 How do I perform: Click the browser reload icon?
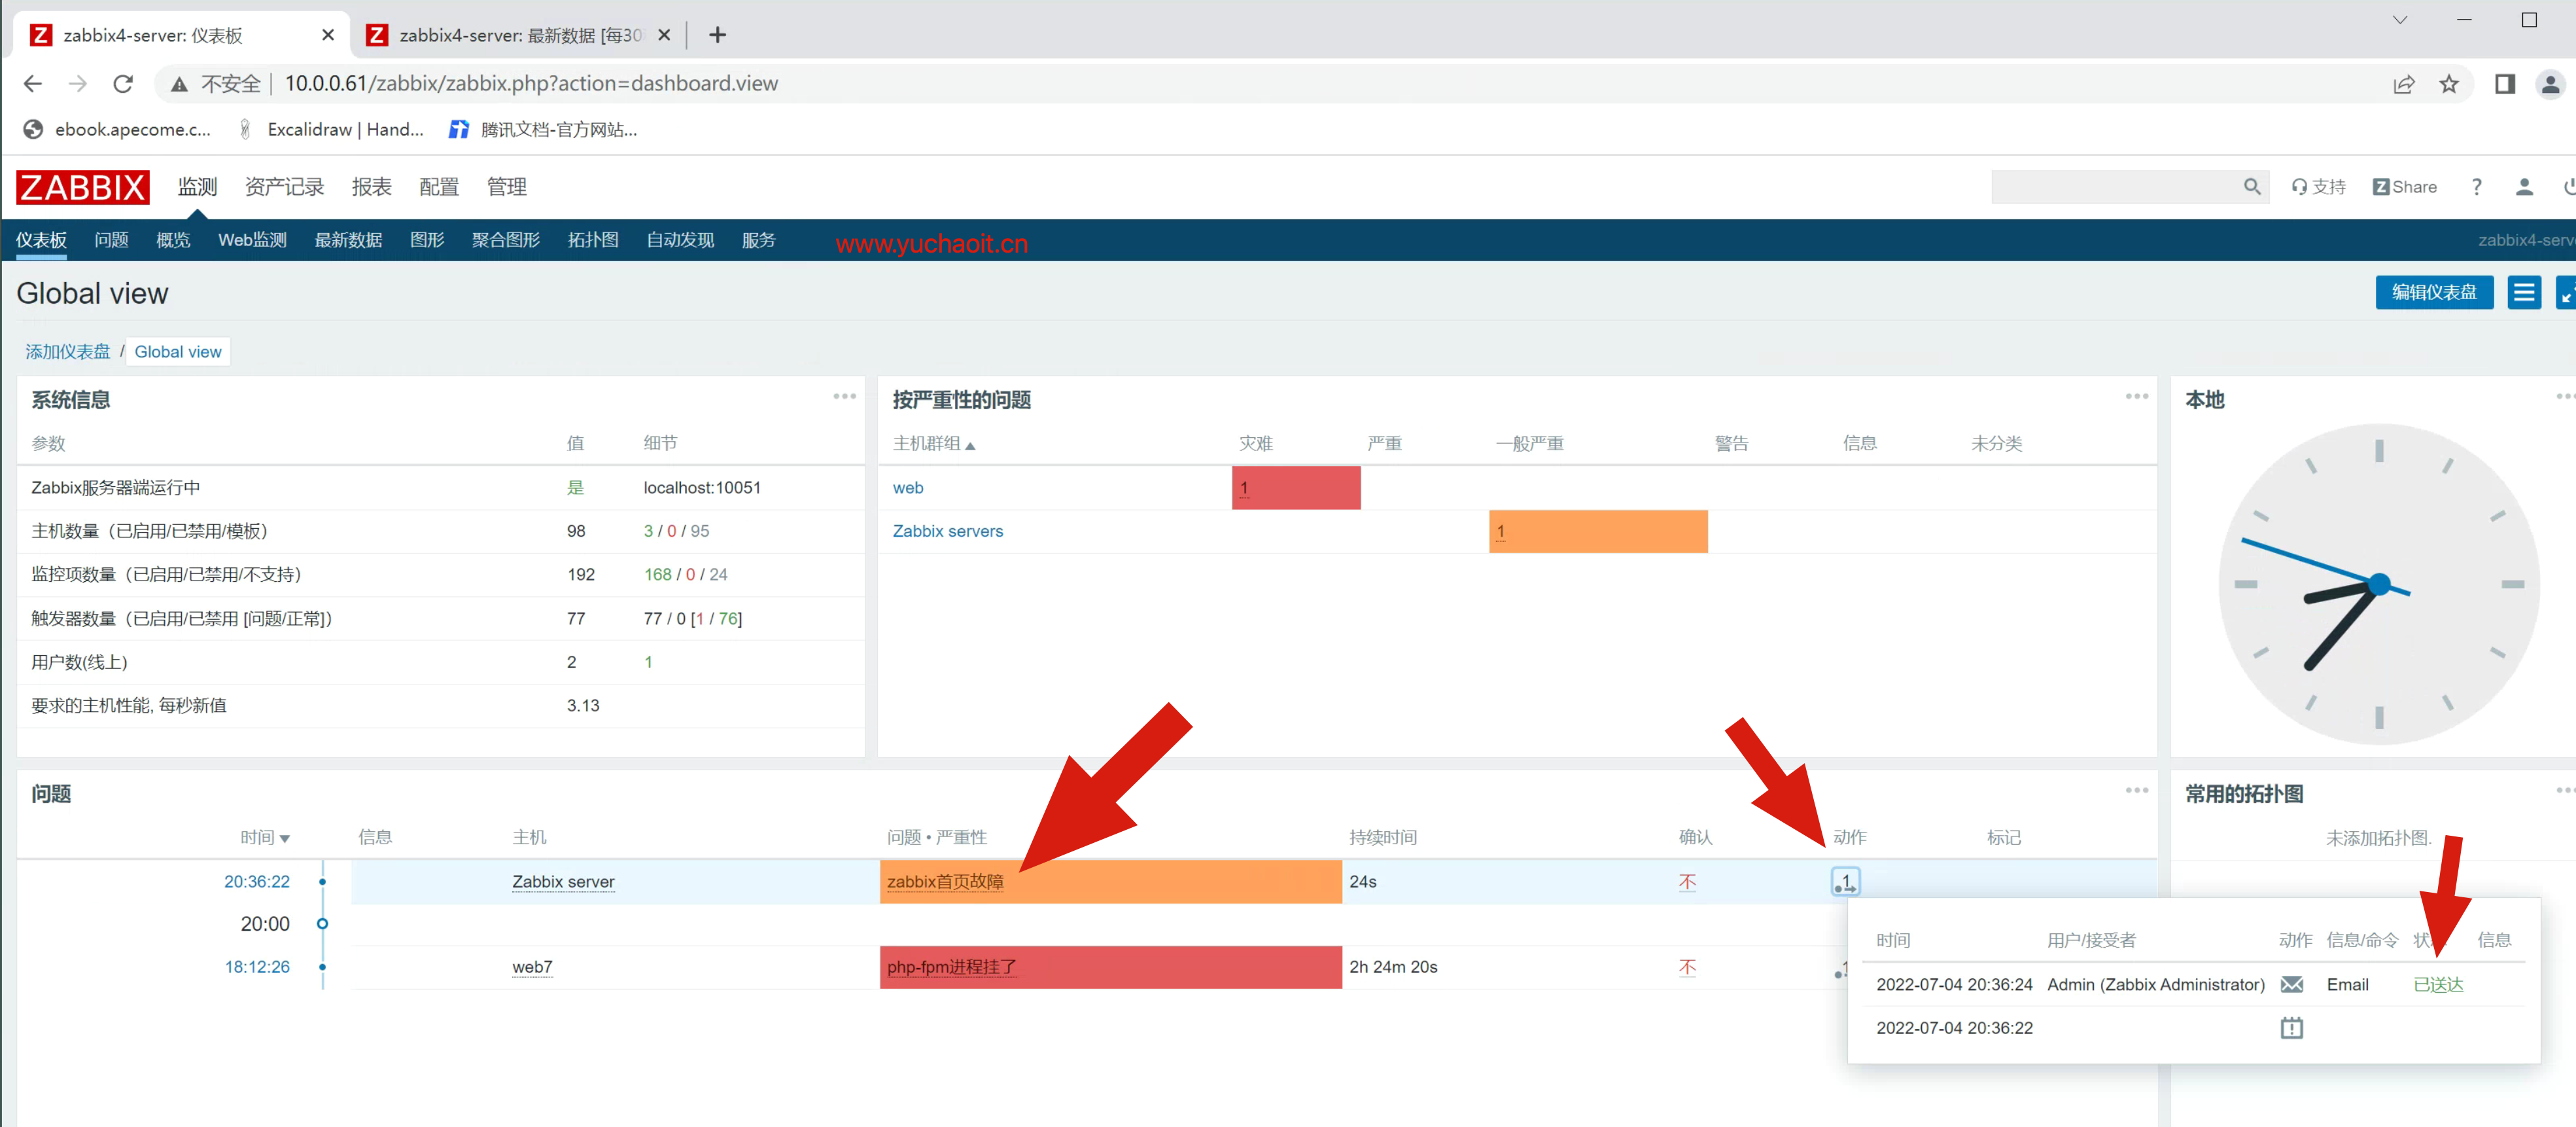pos(123,84)
